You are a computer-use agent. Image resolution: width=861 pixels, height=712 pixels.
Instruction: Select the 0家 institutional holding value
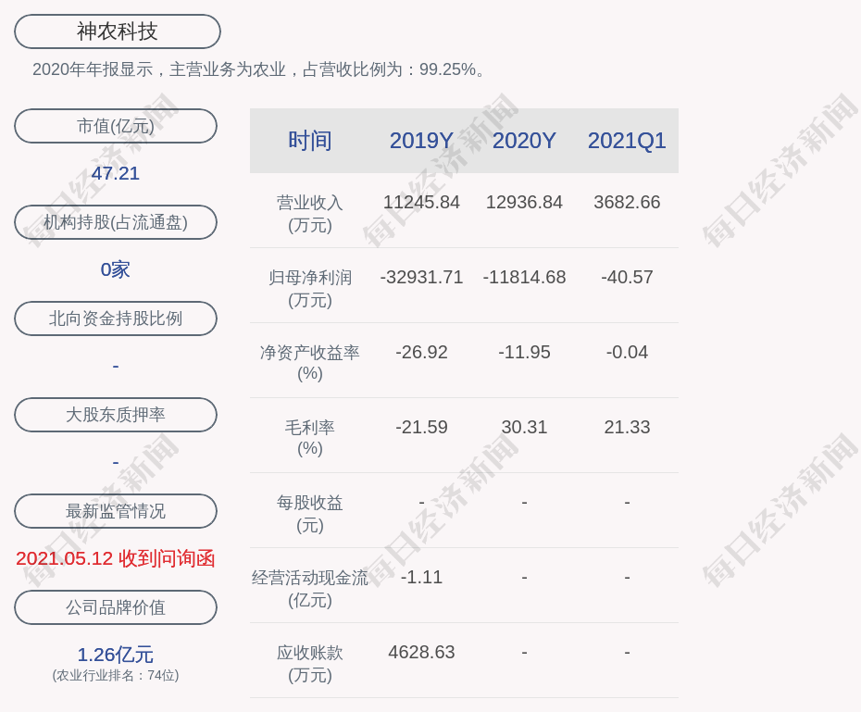click(116, 269)
